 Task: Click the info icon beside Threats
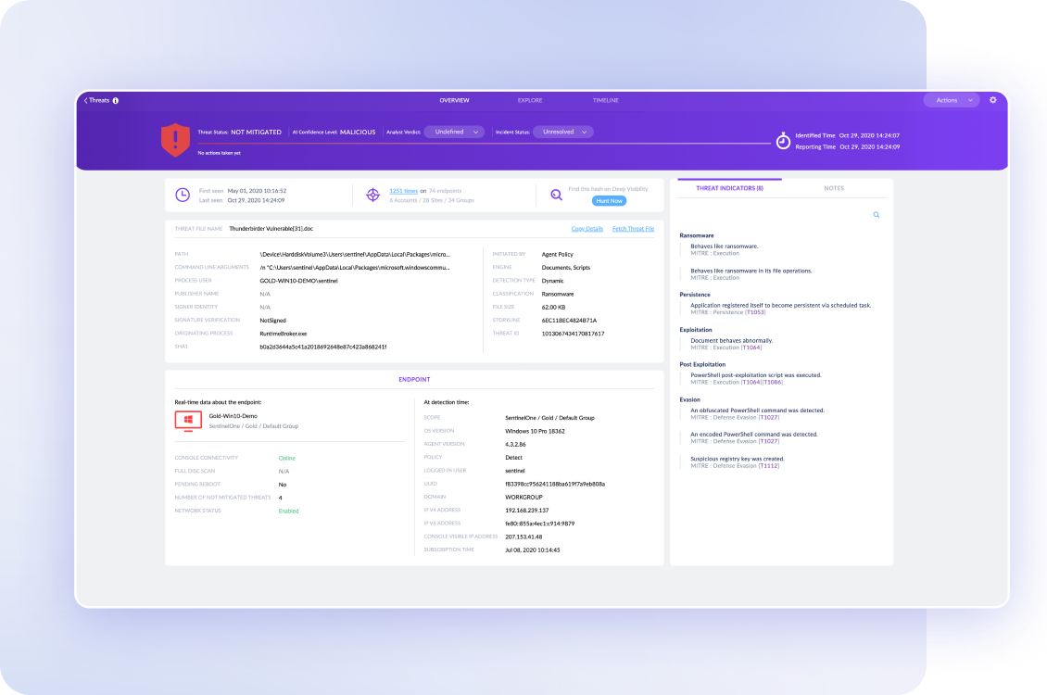[116, 100]
